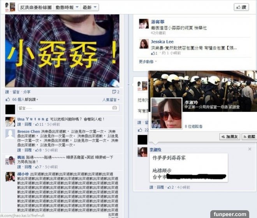The width and height of the screenshot is (257, 218).
Task: Click like count icon on Breeze Chen comment
Action: (x=37, y=150)
